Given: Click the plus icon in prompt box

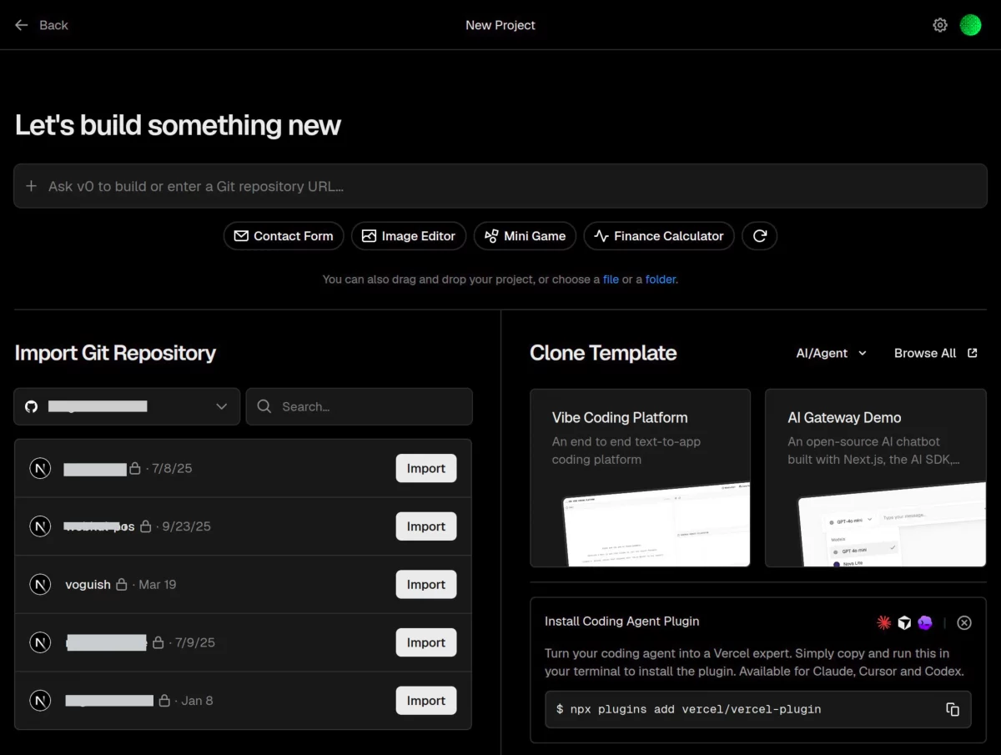Looking at the screenshot, I should [31, 186].
